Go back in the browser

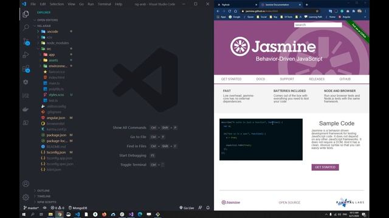tap(218, 11)
